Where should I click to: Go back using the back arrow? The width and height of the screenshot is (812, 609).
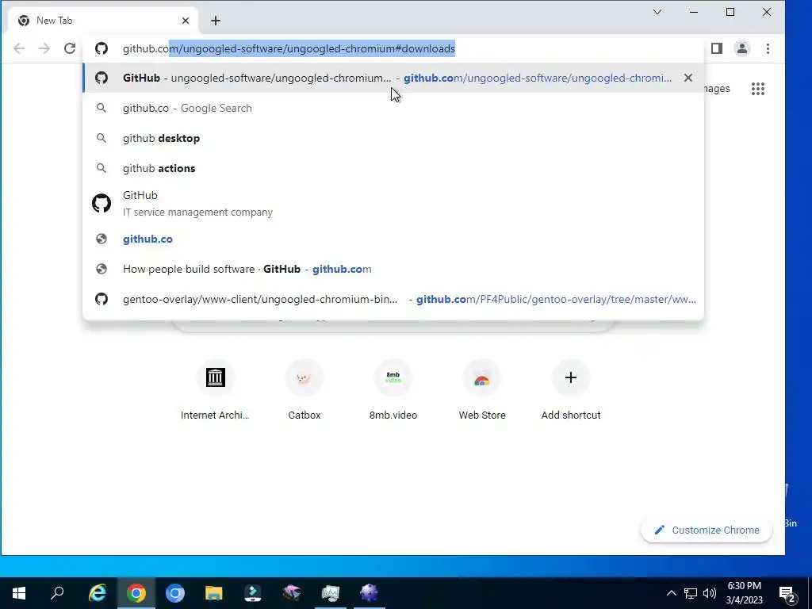[19, 48]
